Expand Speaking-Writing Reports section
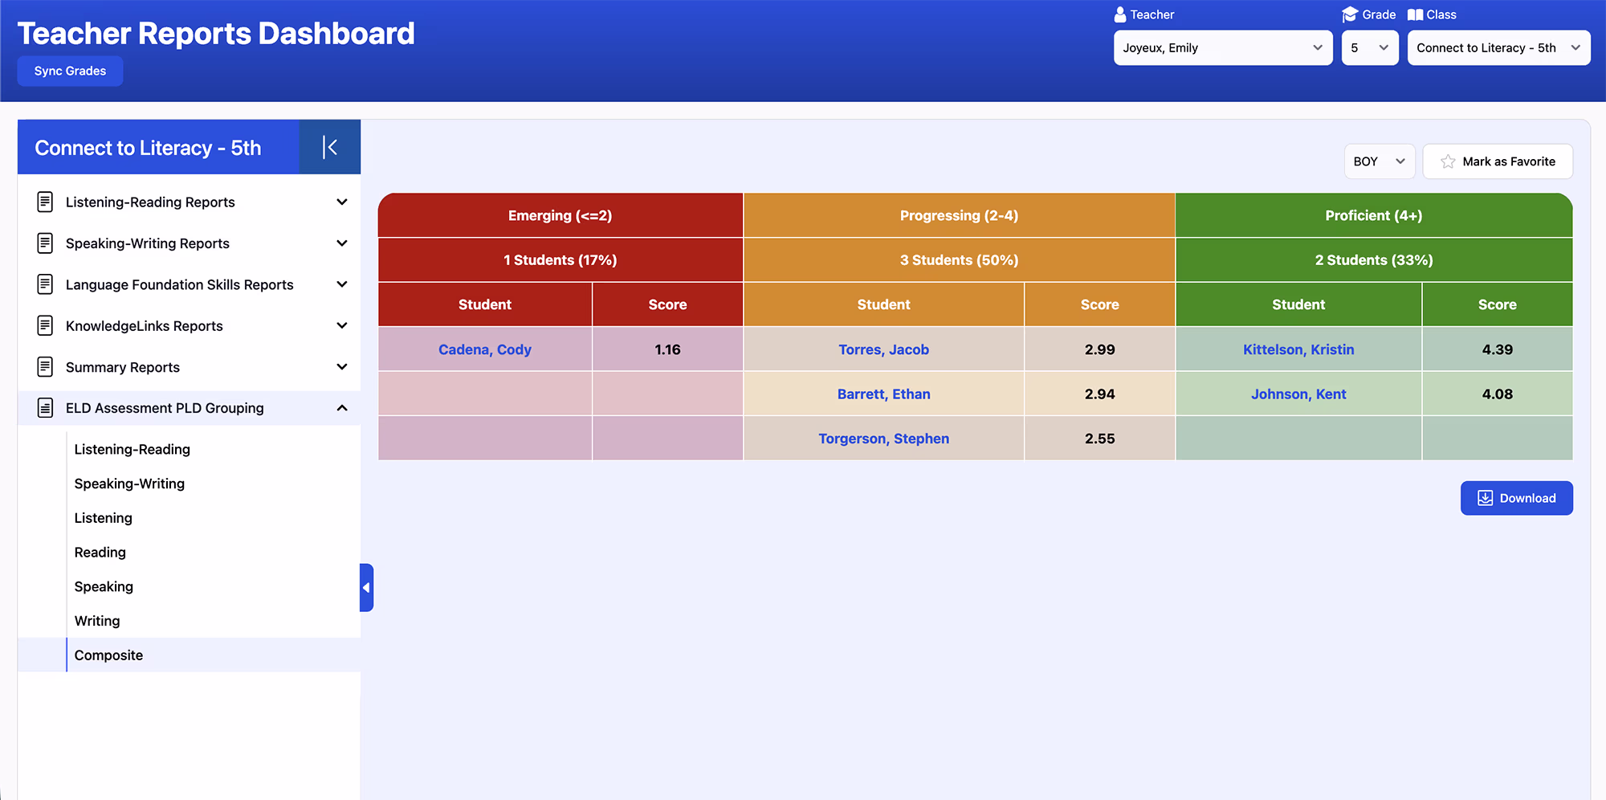This screenshot has height=800, width=1606. click(342, 243)
